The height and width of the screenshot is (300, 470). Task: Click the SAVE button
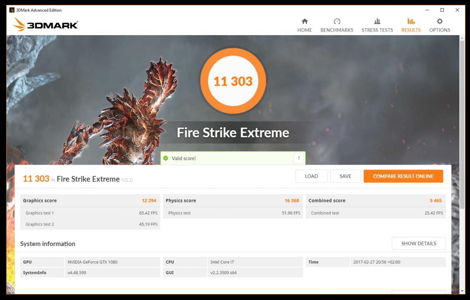click(x=345, y=176)
